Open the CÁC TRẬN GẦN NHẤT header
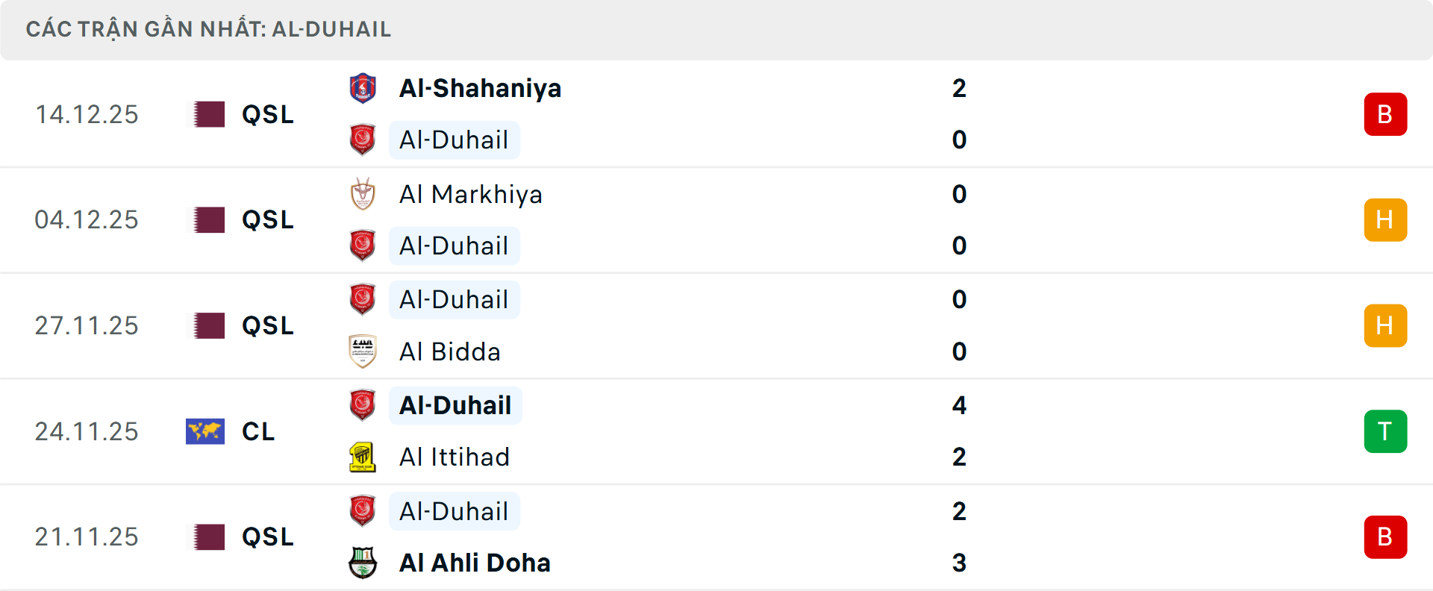 (207, 29)
